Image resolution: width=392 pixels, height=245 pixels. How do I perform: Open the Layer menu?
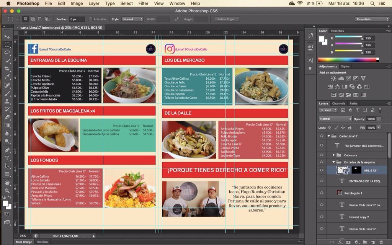point(94,3)
